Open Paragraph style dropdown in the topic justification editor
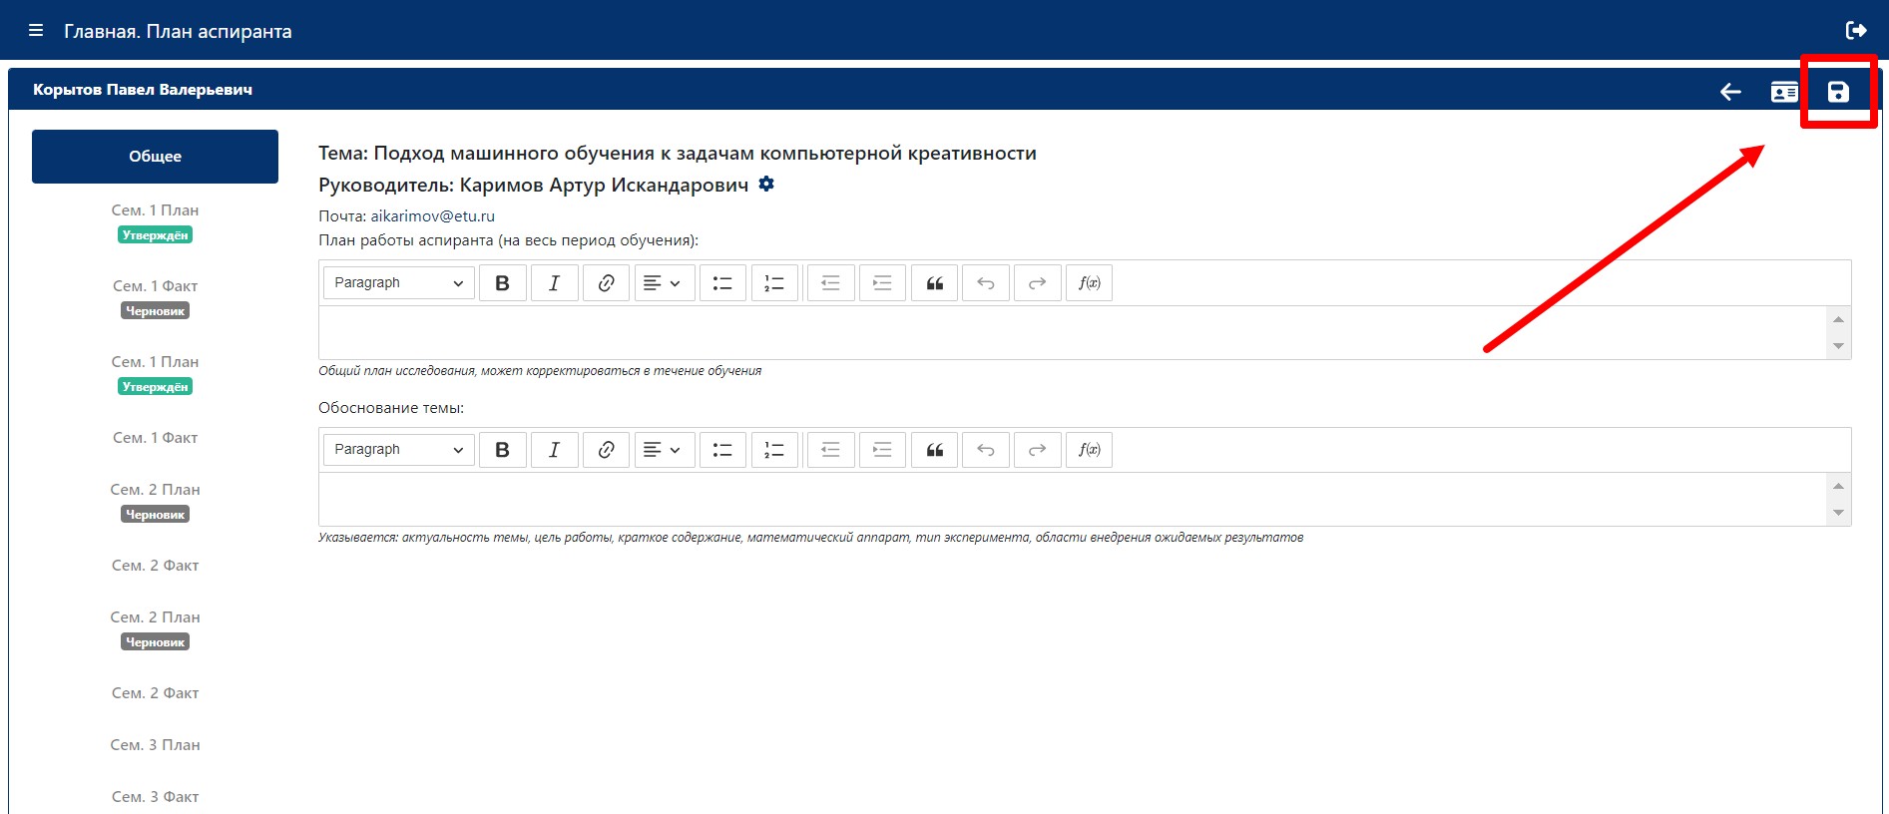Image resolution: width=1889 pixels, height=814 pixels. (399, 450)
